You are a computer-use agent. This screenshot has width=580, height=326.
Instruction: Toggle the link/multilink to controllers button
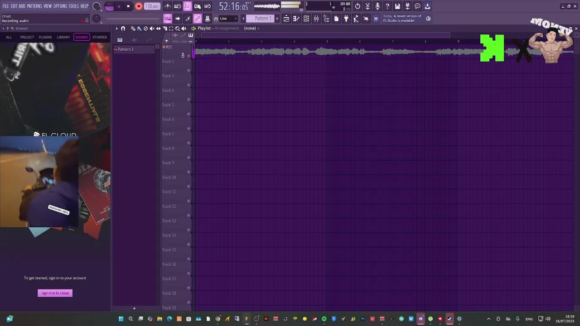(198, 19)
